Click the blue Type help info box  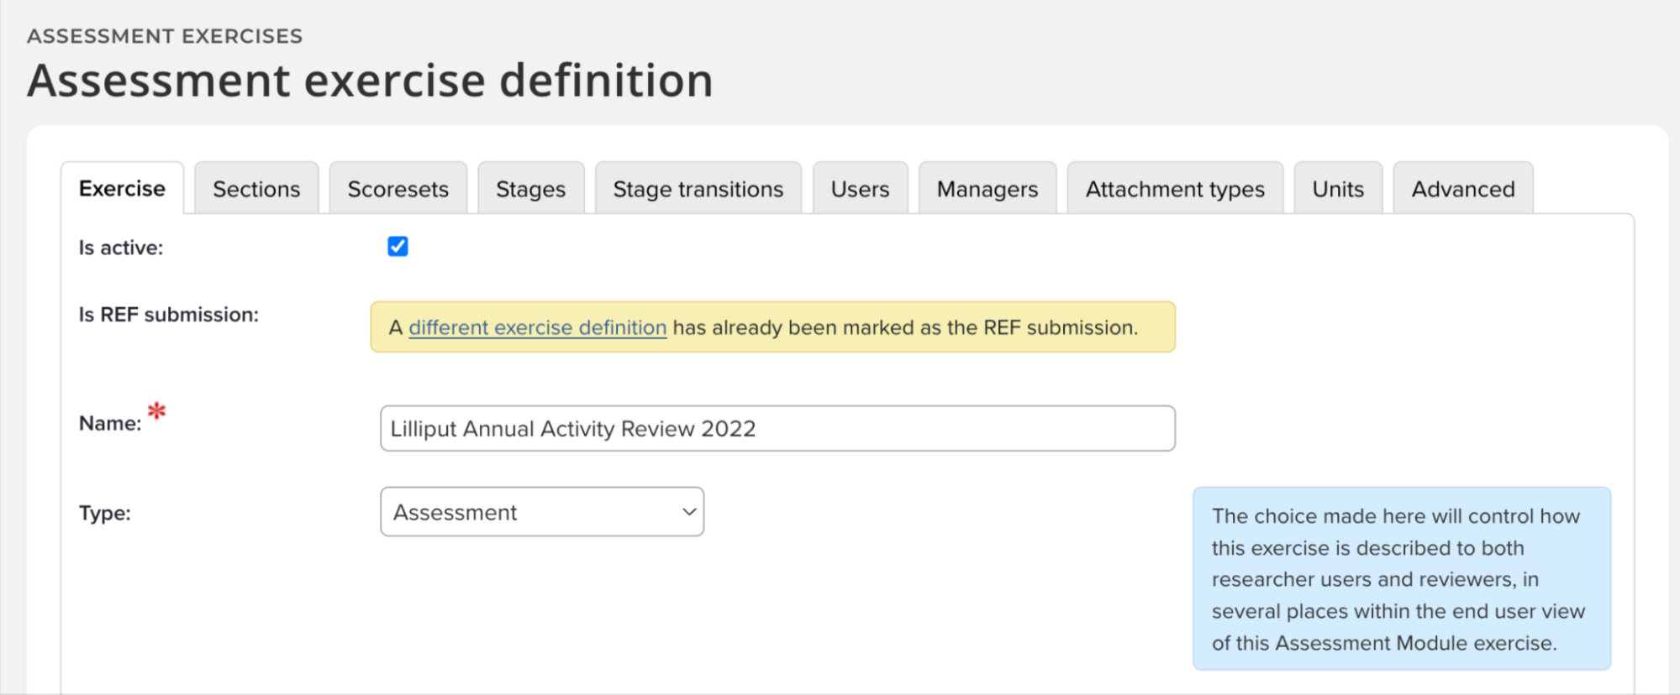point(1401,578)
